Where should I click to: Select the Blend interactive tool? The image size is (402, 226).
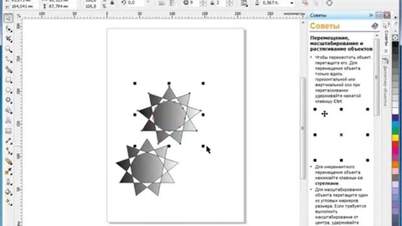click(8, 162)
